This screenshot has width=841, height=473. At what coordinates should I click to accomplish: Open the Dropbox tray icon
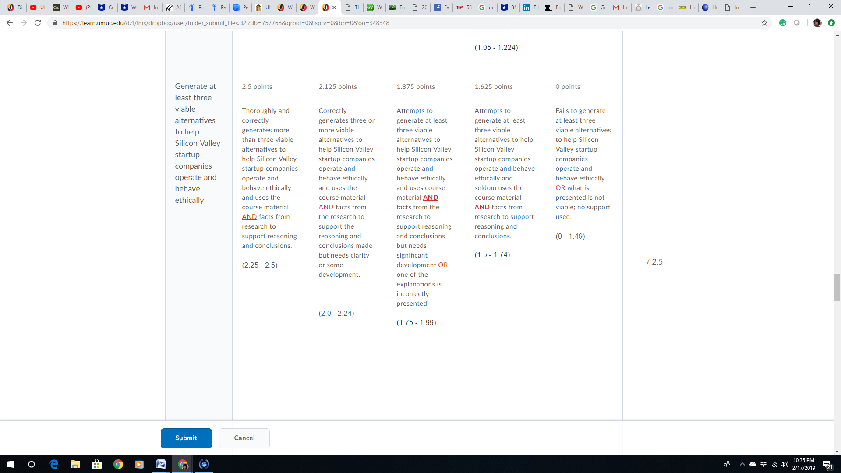coord(763,464)
